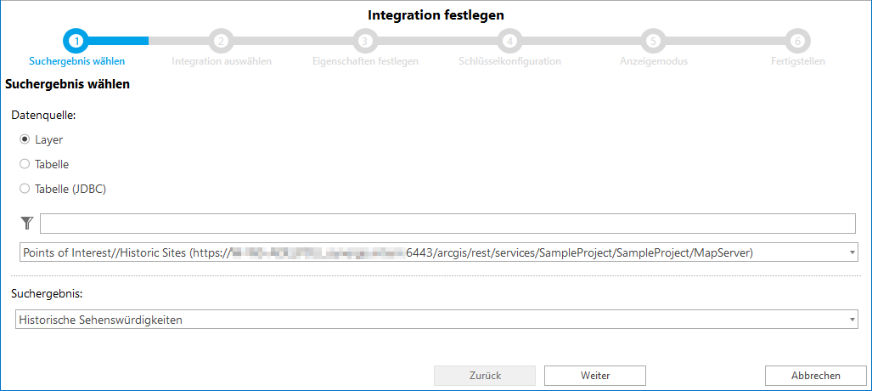
Task: Select the Layer radio button
Action: coord(25,139)
